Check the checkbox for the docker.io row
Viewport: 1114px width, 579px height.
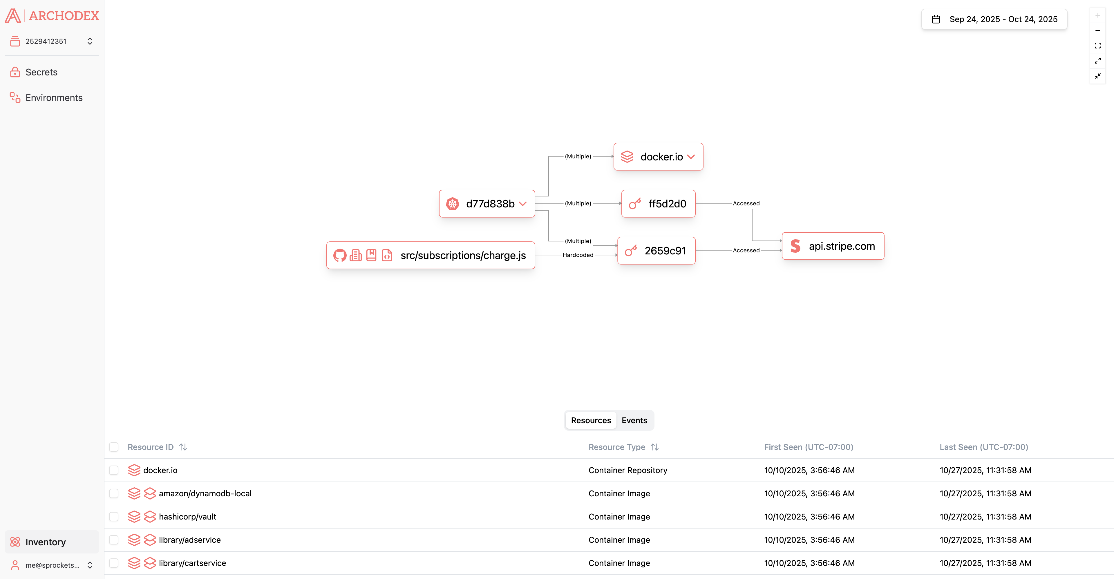pyautogui.click(x=114, y=471)
